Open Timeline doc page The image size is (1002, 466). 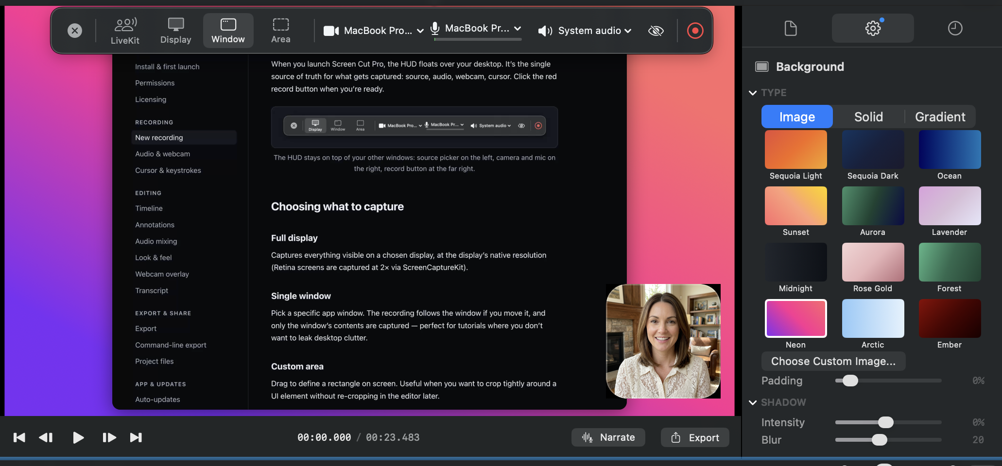coord(149,208)
